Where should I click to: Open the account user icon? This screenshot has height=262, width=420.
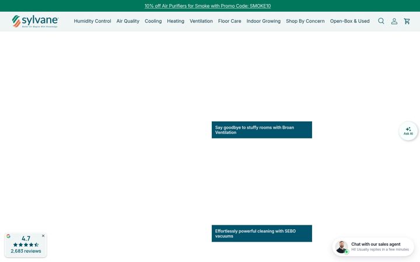[394, 21]
